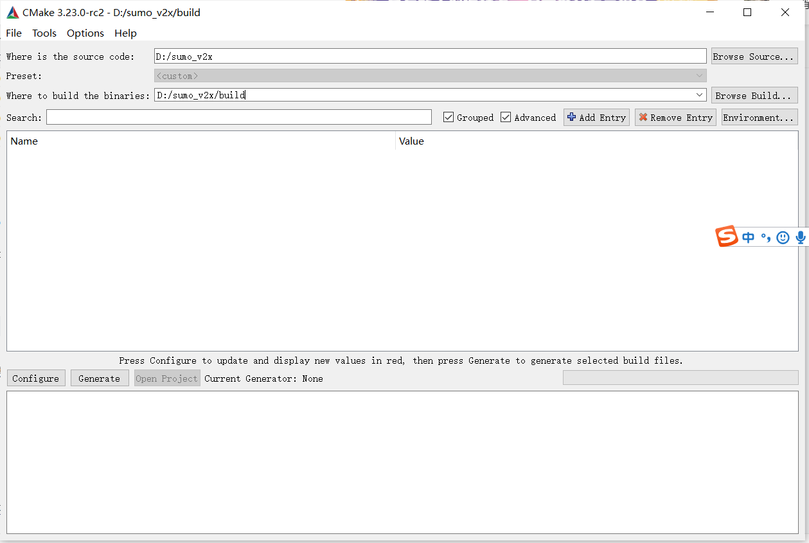Click 'Where is the source code:' label
The height and width of the screenshot is (543, 809).
pos(71,57)
